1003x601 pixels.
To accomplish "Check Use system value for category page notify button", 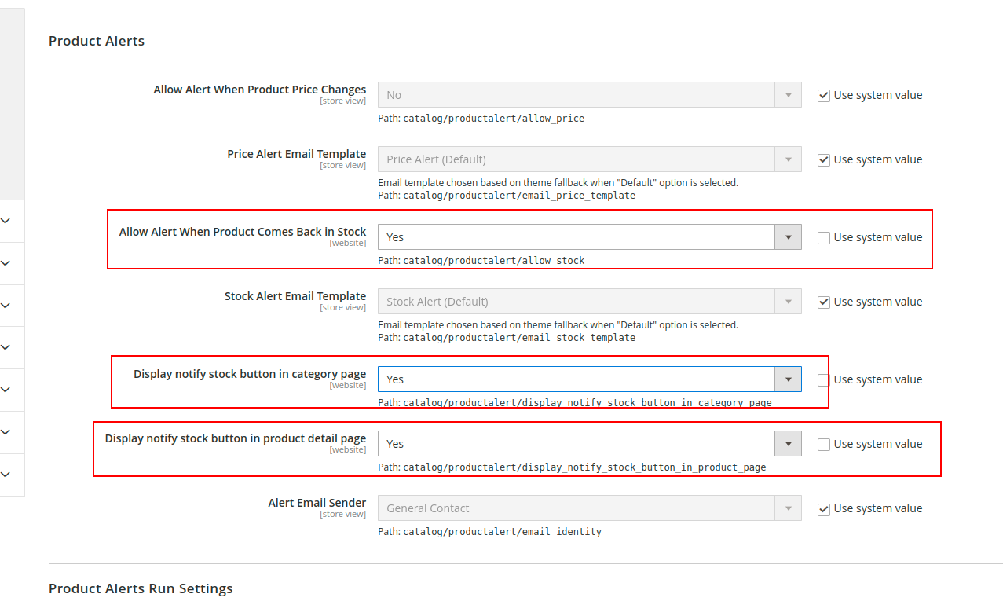I will 824,380.
